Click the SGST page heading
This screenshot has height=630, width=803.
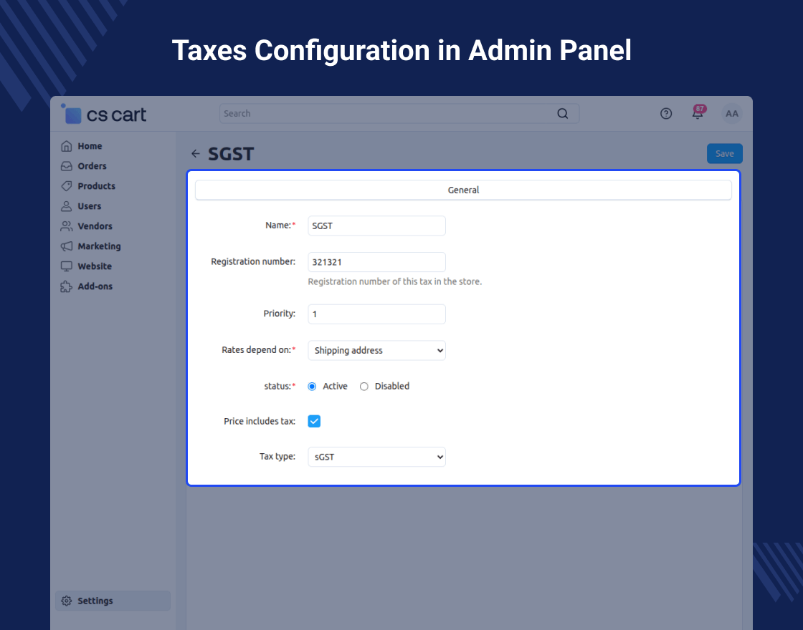231,154
